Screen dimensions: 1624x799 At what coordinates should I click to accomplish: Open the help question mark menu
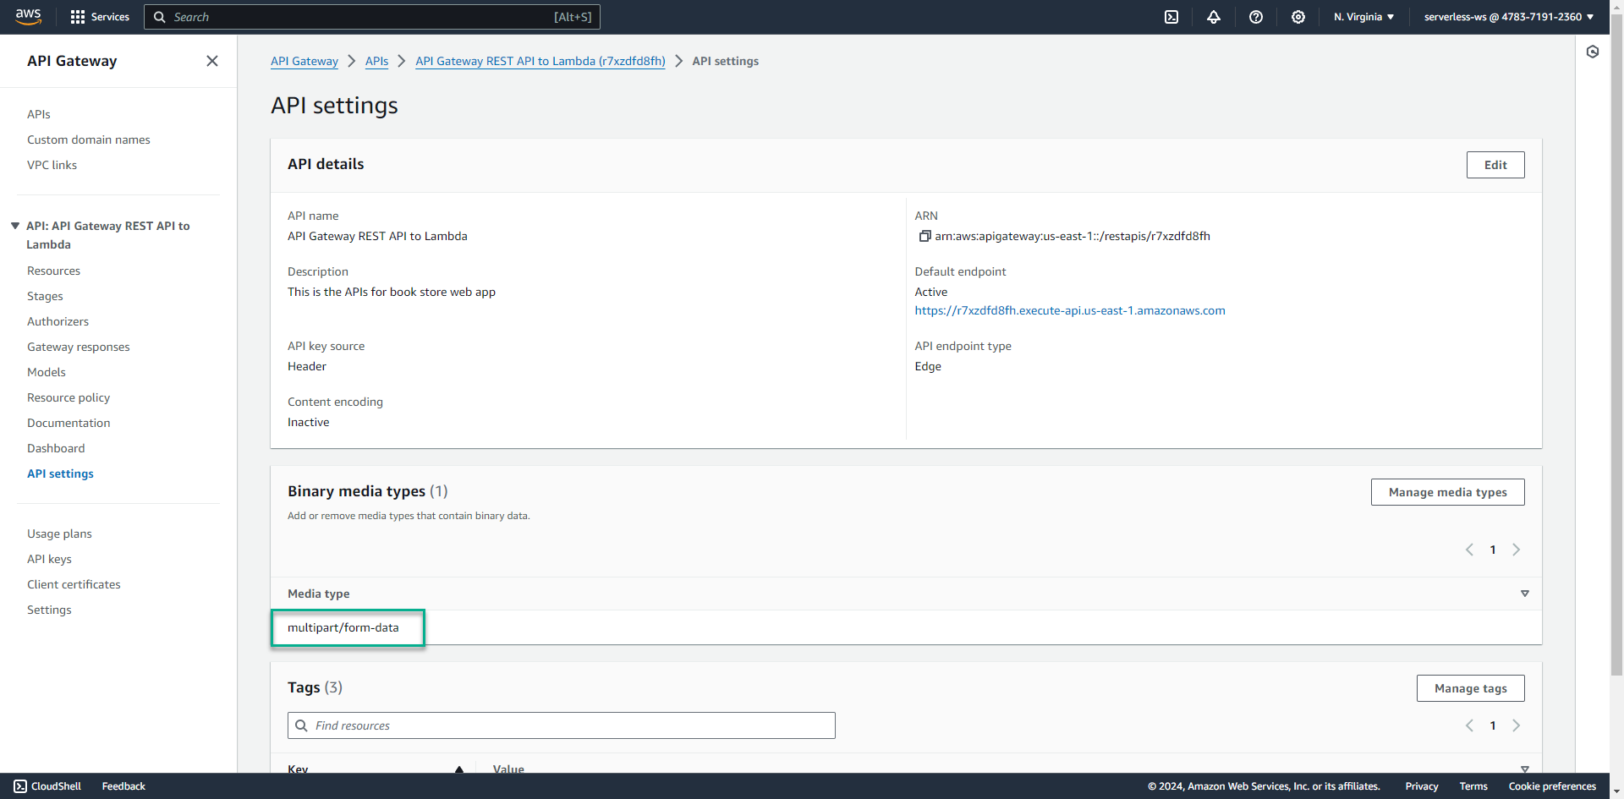(1256, 17)
